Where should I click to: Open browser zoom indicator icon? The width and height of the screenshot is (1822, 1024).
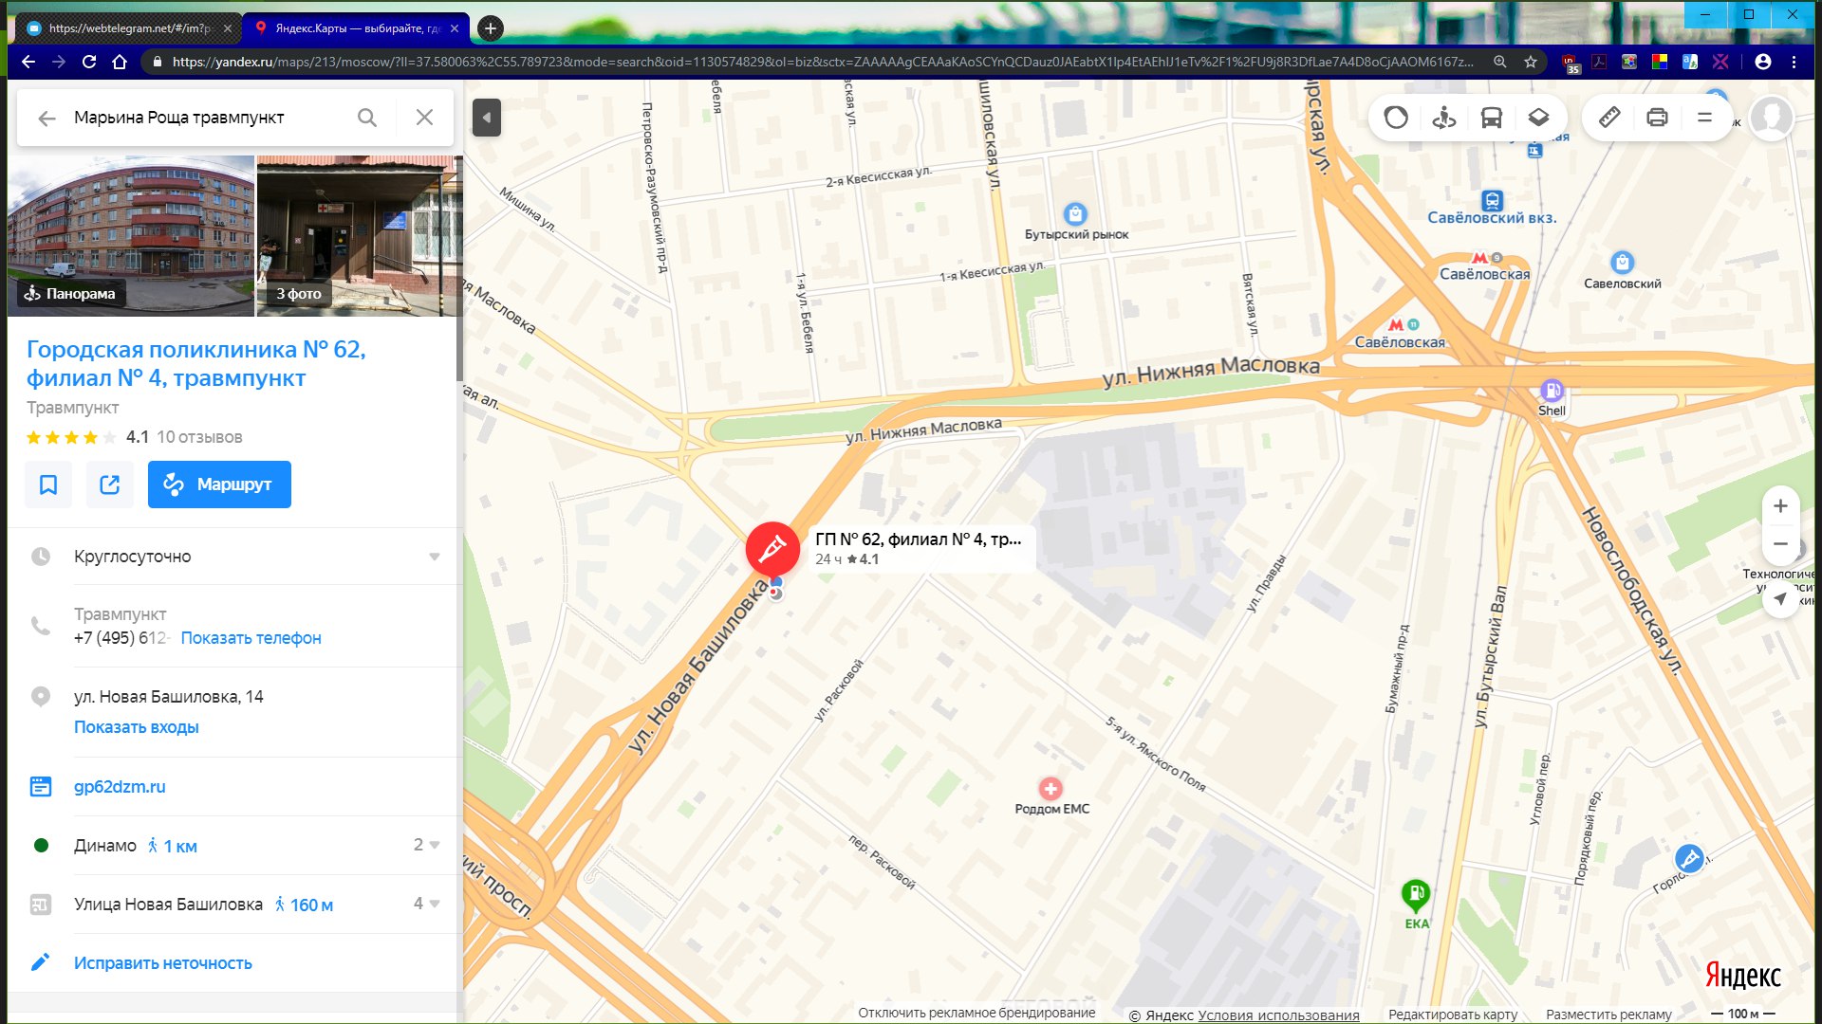tap(1500, 62)
